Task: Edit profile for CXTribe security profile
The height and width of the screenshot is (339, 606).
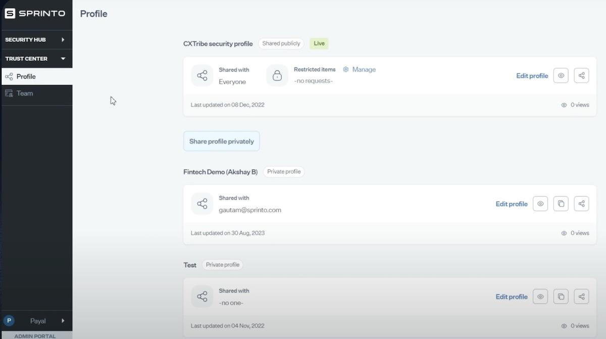Action: coord(532,76)
